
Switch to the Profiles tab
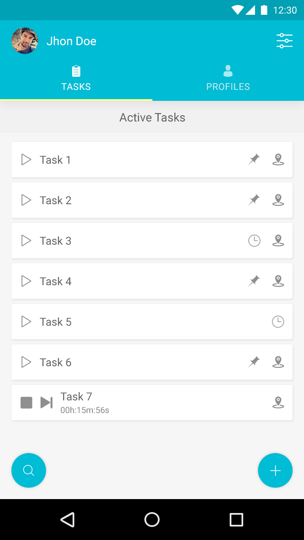pyautogui.click(x=228, y=78)
